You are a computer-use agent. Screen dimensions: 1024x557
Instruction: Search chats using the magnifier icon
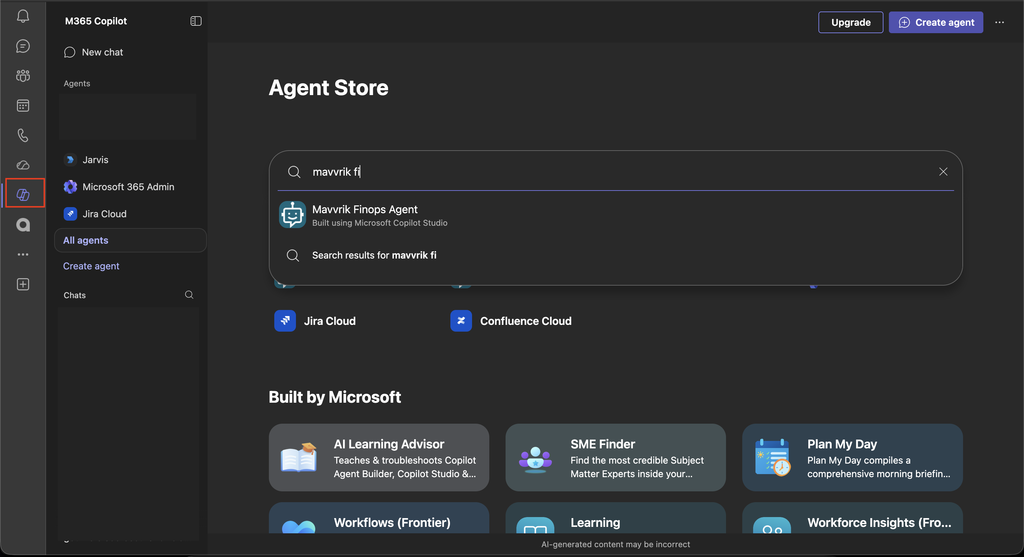pos(189,295)
